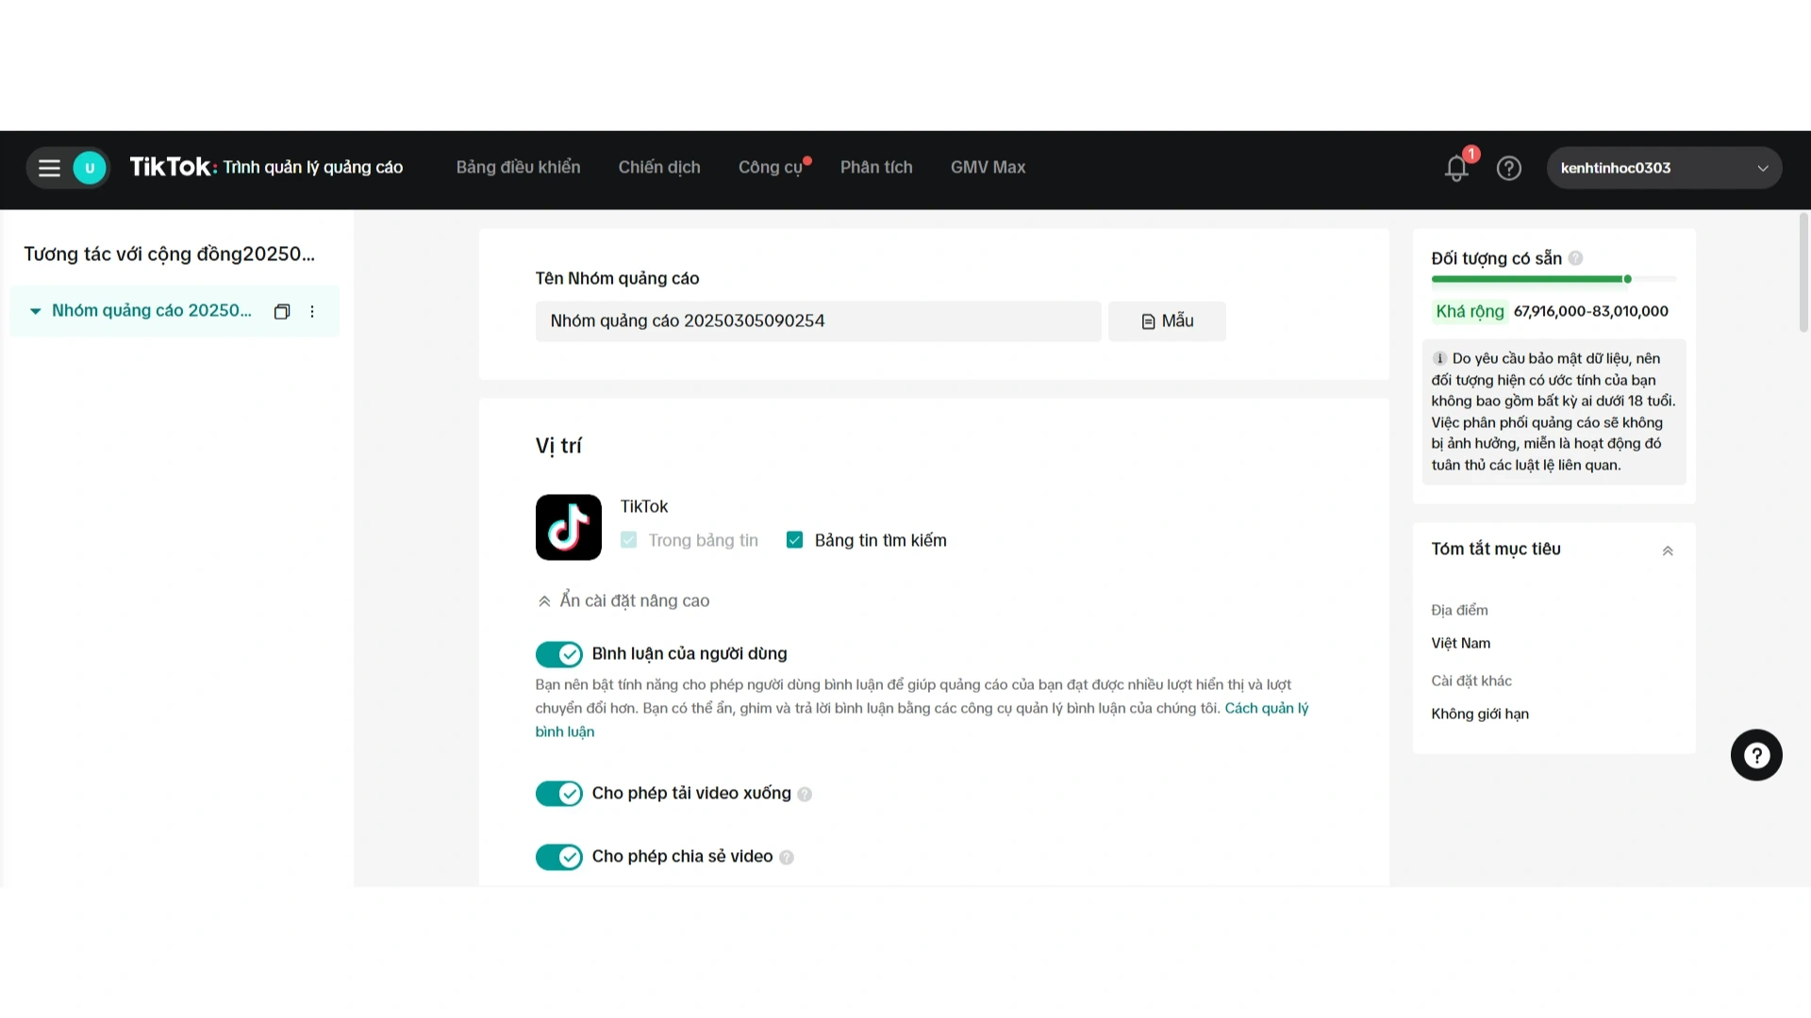Open the notifications bell
Viewport: 1811px width, 1018px height.
tap(1457, 168)
